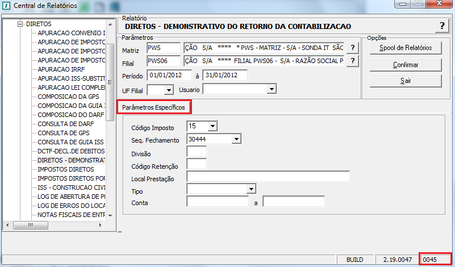This screenshot has width=455, height=267.
Task: Click the lookup button next to Matriz
Action: coord(353,47)
